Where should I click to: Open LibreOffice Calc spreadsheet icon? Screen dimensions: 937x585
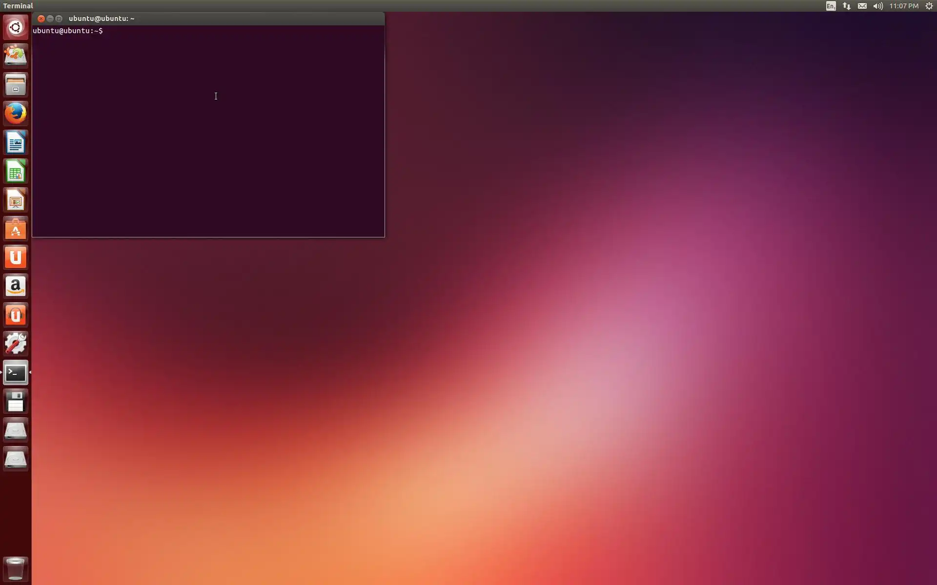(16, 172)
